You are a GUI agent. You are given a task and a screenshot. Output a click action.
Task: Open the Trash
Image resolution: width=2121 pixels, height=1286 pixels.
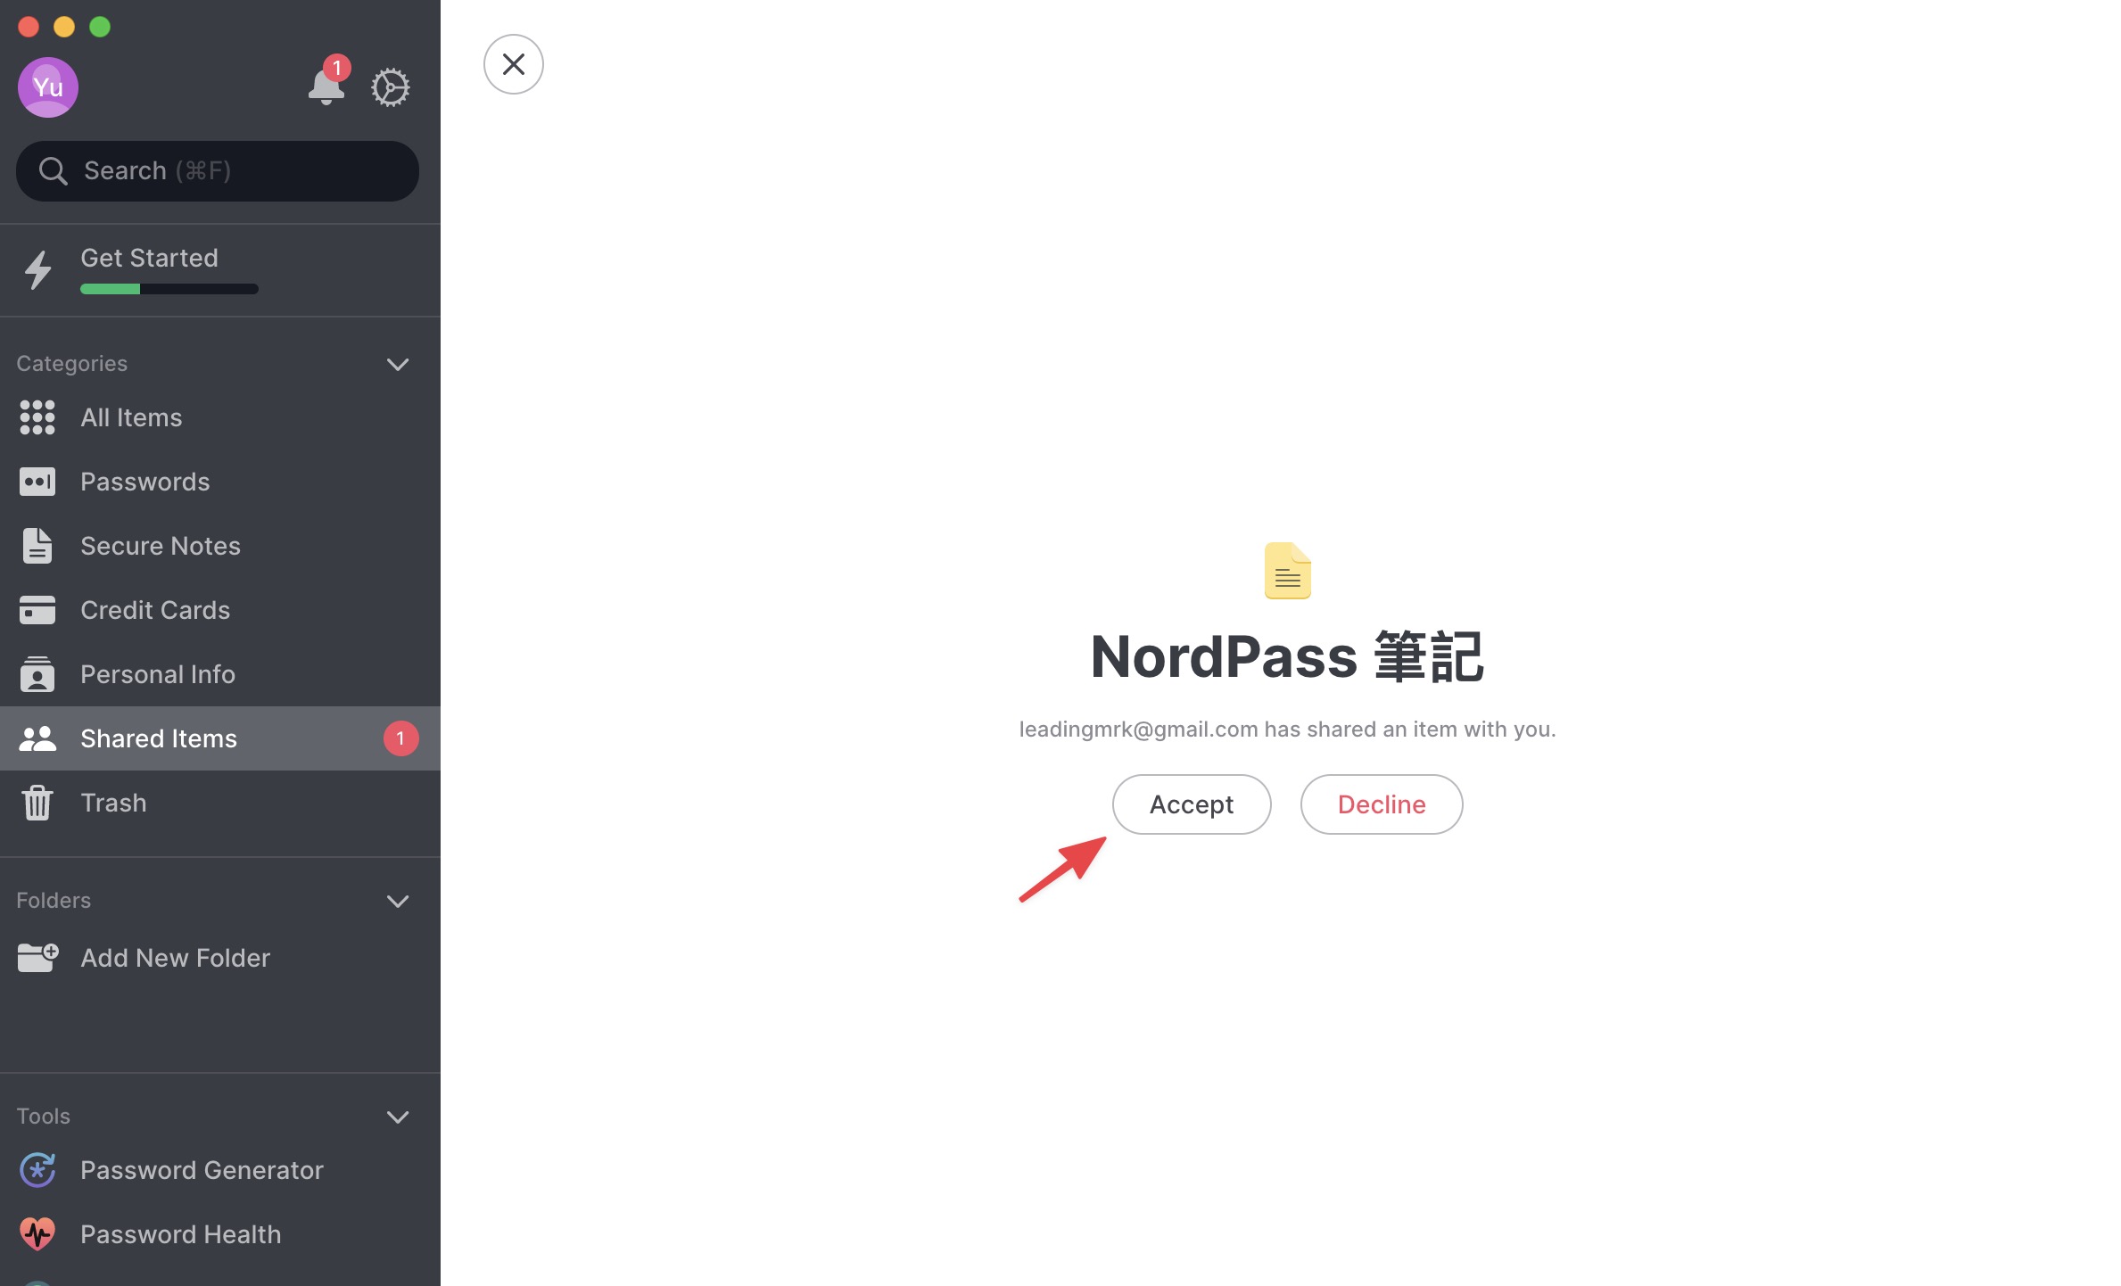point(220,803)
